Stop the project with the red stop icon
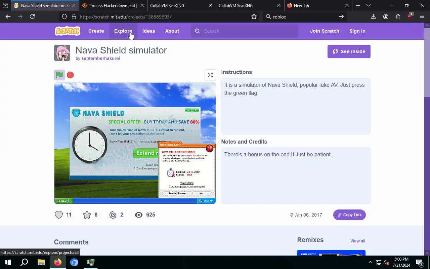 [x=70, y=75]
